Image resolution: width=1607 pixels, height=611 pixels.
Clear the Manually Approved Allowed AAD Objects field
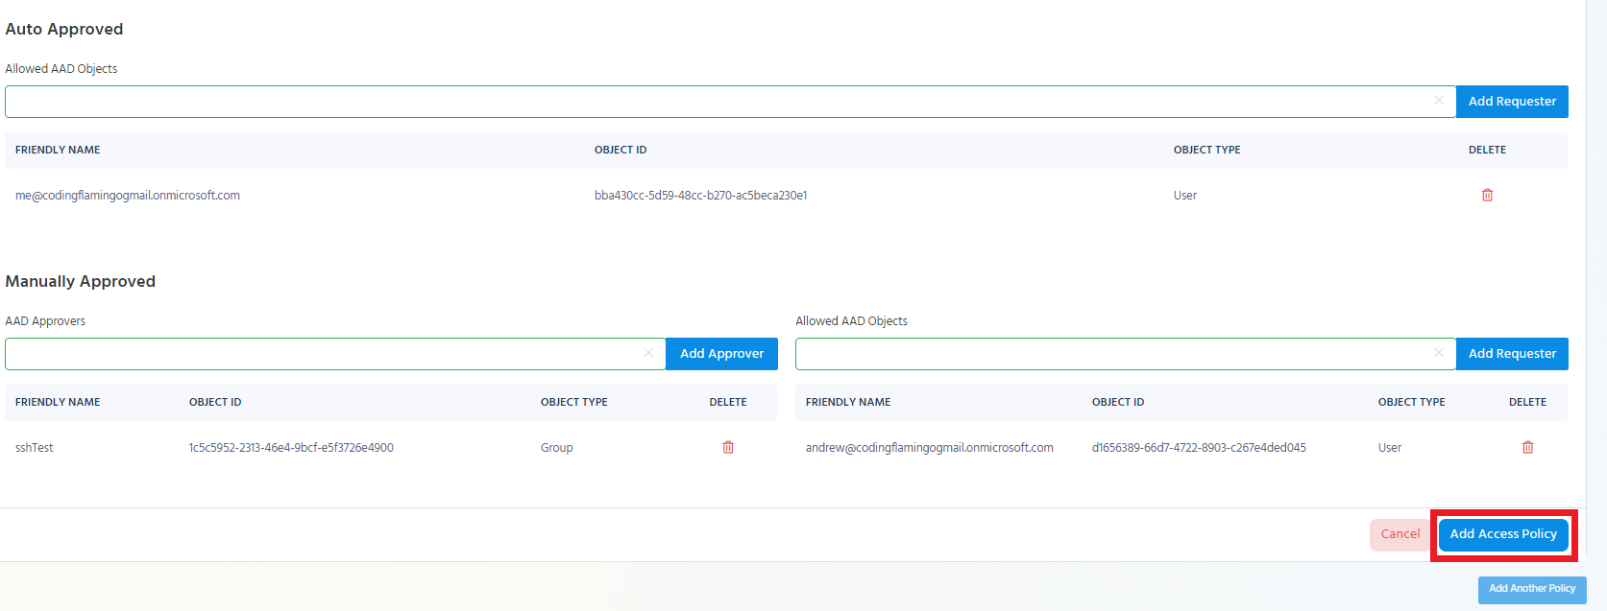click(1439, 353)
